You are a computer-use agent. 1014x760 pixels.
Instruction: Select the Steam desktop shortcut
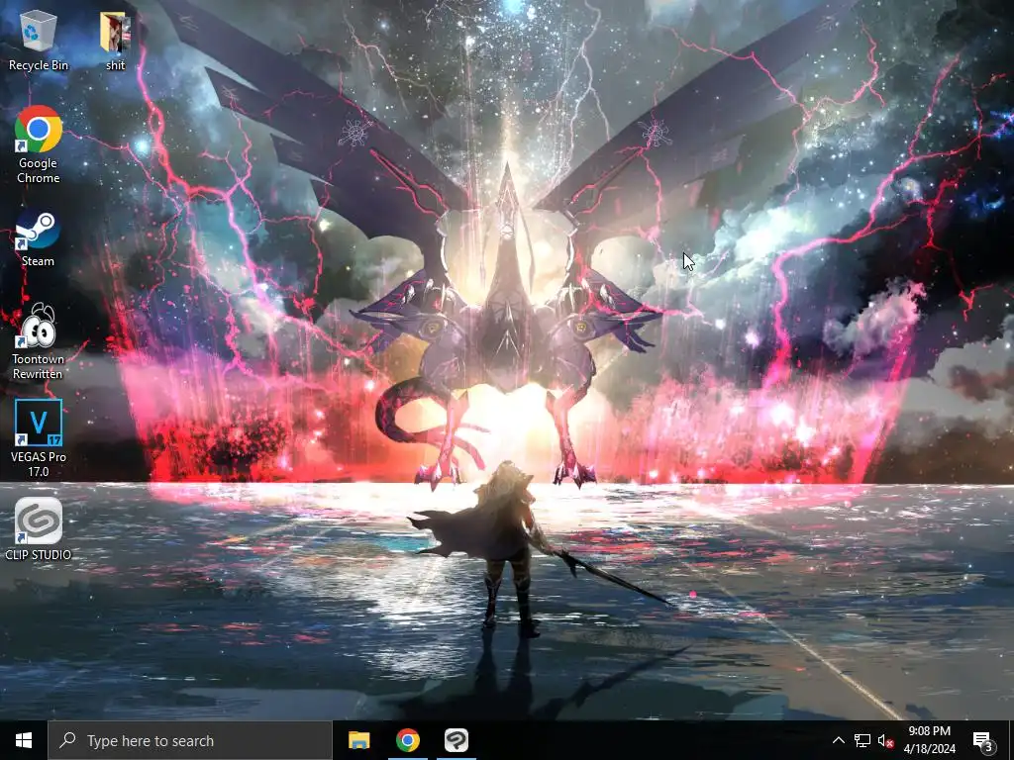click(x=39, y=238)
